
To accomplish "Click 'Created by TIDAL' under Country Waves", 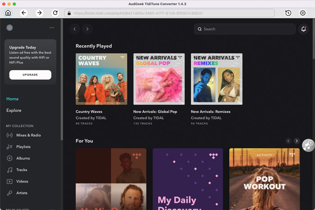I will (x=91, y=118).
